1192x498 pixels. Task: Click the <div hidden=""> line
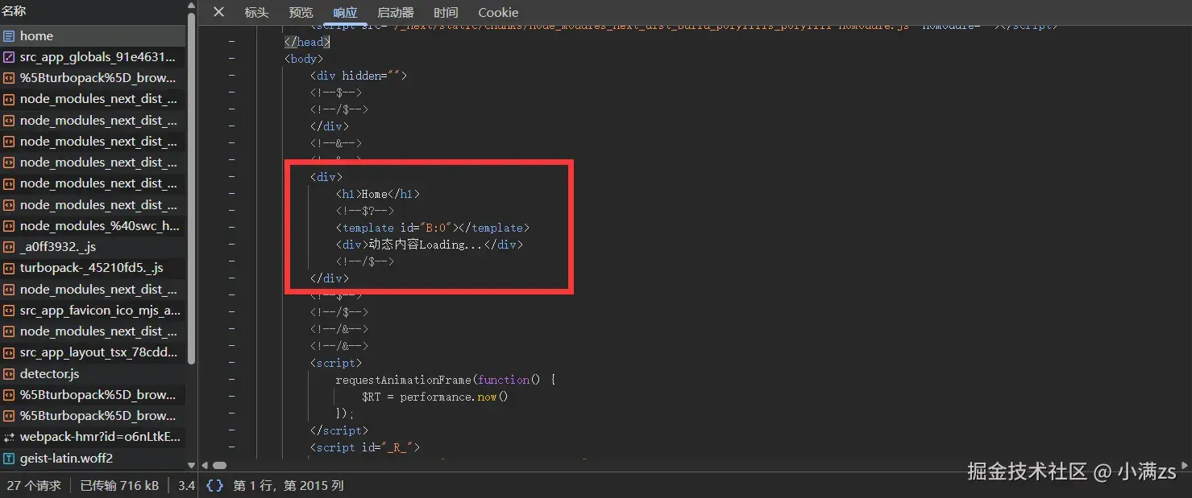point(359,76)
